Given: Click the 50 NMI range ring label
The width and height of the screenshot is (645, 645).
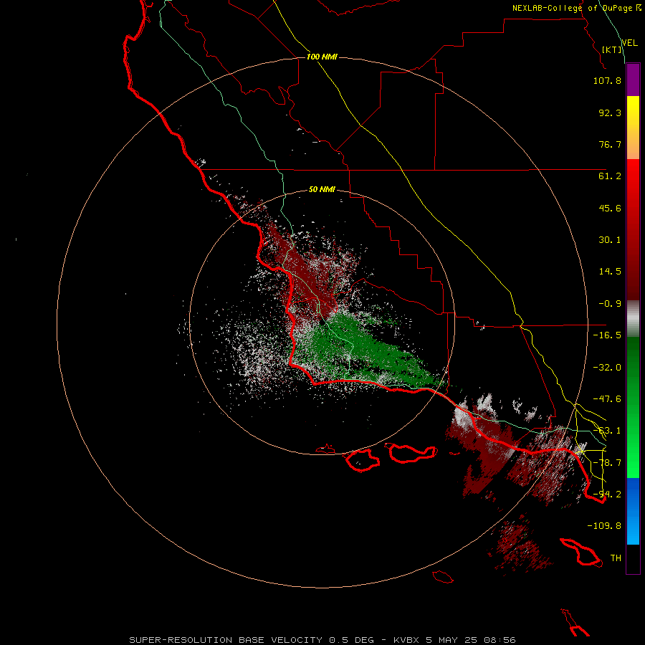Looking at the screenshot, I should [x=322, y=189].
